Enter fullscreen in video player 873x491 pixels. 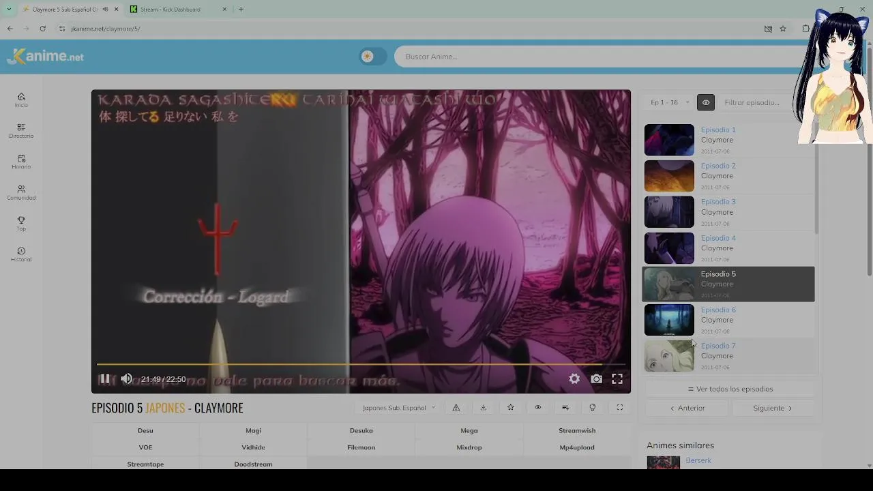[x=617, y=379]
